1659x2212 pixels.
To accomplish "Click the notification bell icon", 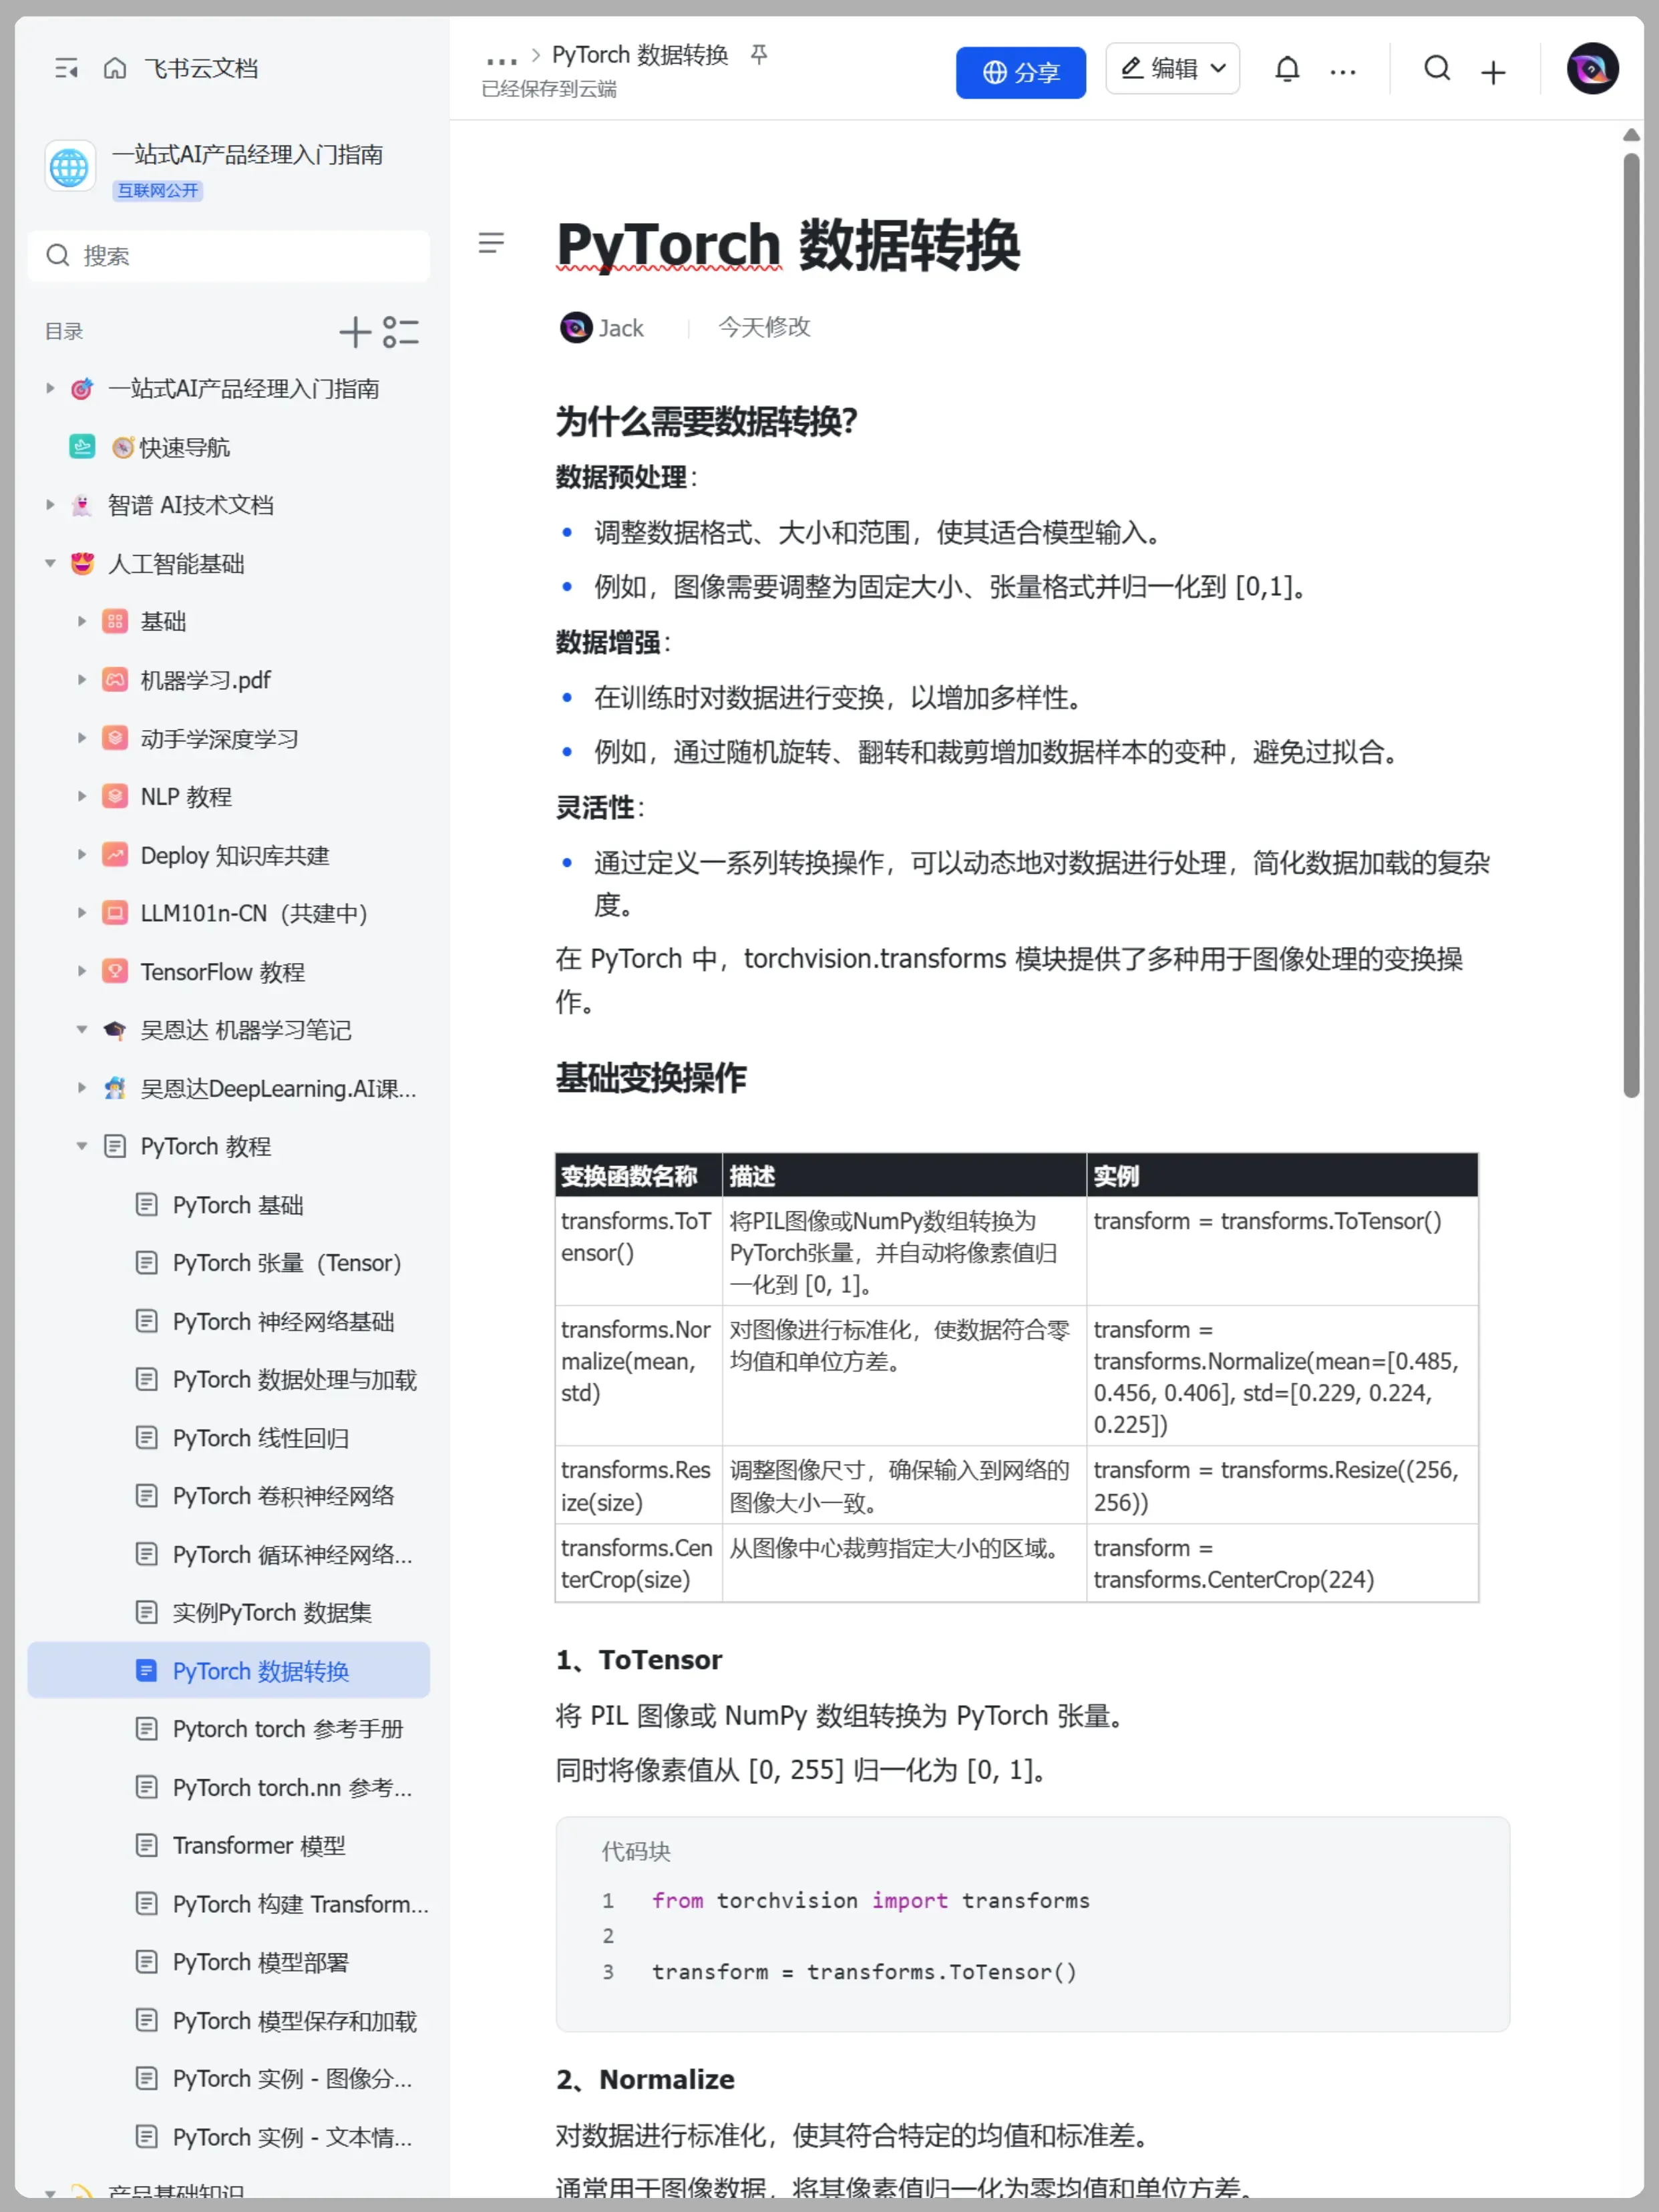I will 1287,69.
